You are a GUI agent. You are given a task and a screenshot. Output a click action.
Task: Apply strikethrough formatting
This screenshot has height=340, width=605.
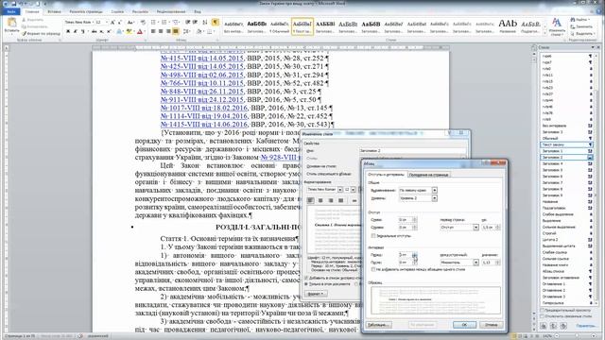[x=94, y=31]
